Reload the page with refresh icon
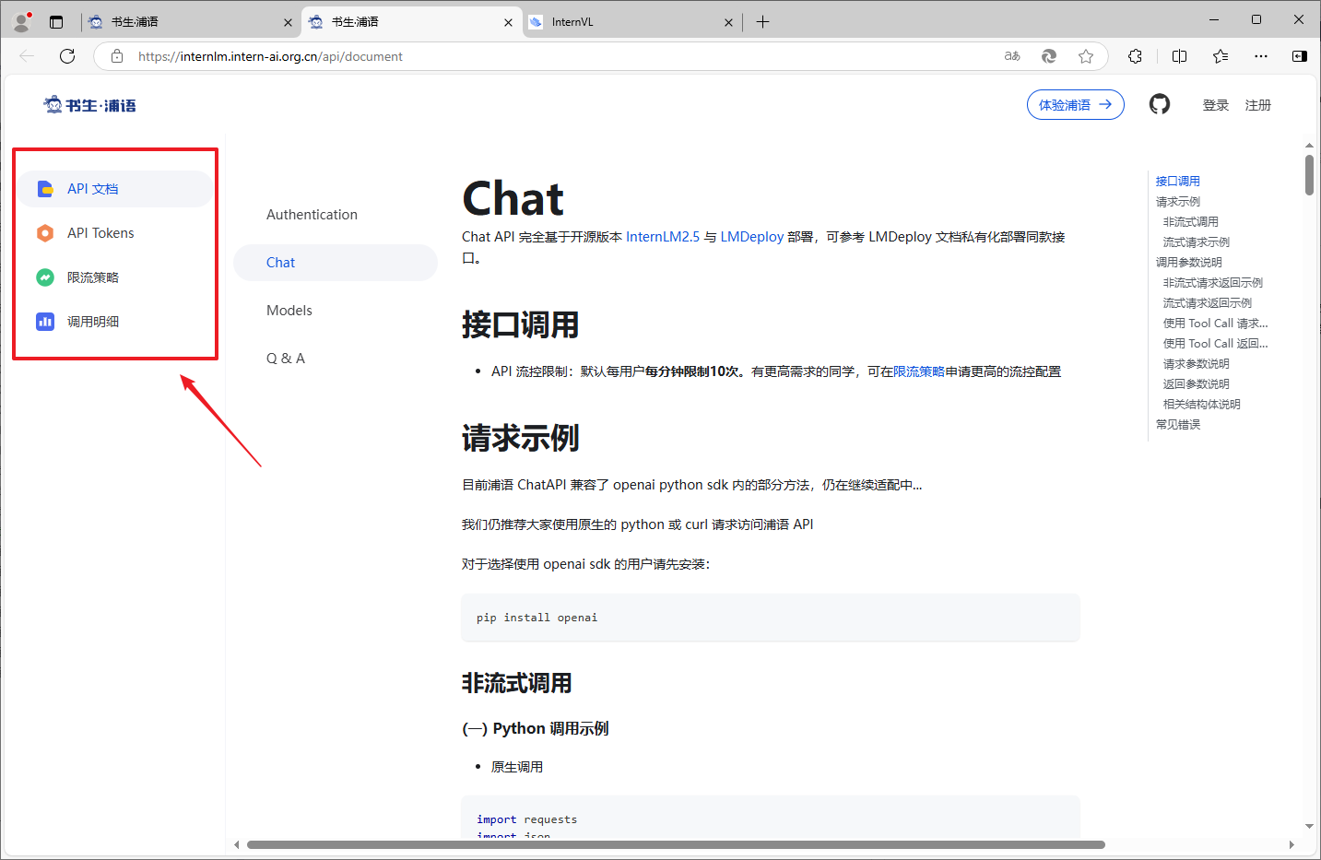The height and width of the screenshot is (860, 1321). tap(67, 56)
